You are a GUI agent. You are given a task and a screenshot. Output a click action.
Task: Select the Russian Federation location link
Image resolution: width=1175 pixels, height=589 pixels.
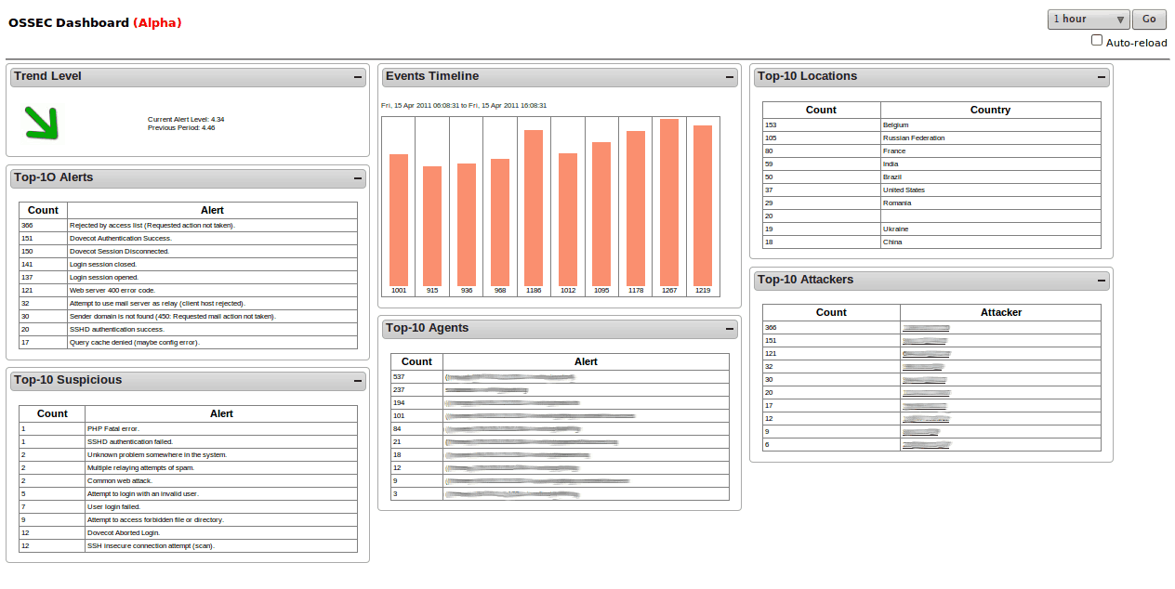(916, 137)
